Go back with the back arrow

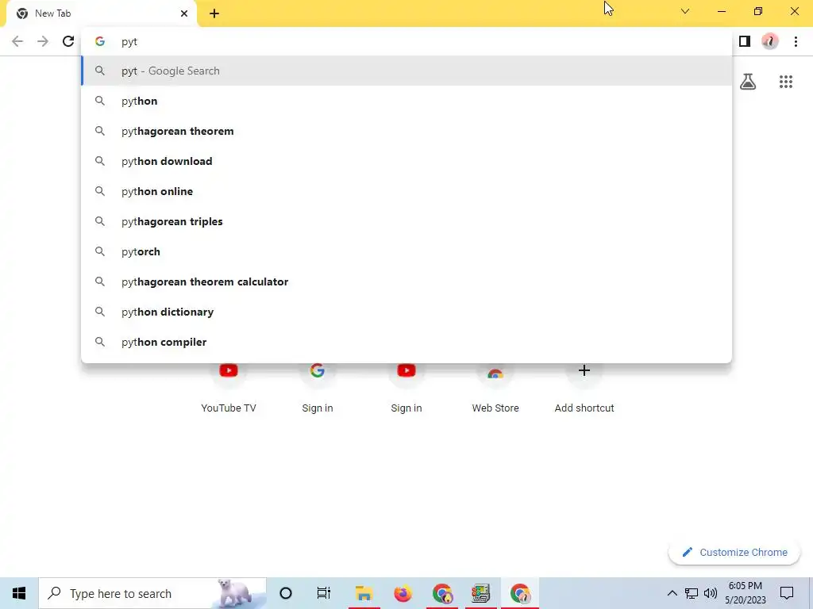pyautogui.click(x=17, y=41)
